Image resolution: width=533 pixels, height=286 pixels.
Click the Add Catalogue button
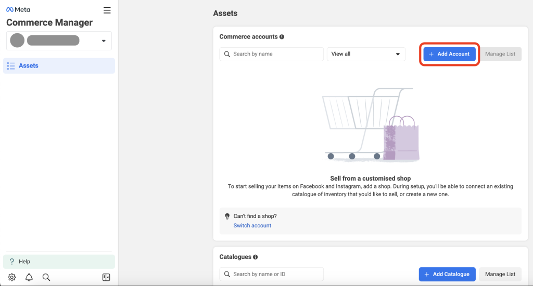coord(447,274)
